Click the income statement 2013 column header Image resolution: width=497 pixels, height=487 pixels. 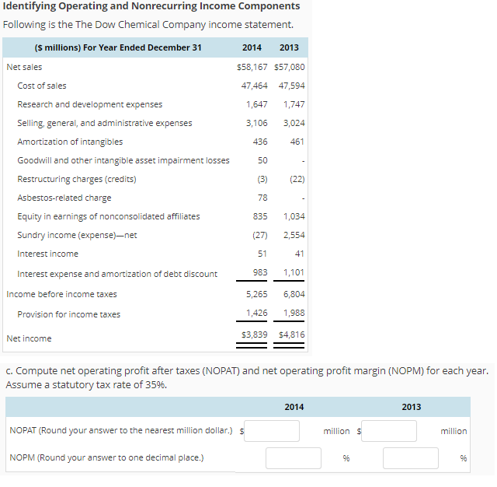[x=289, y=48]
